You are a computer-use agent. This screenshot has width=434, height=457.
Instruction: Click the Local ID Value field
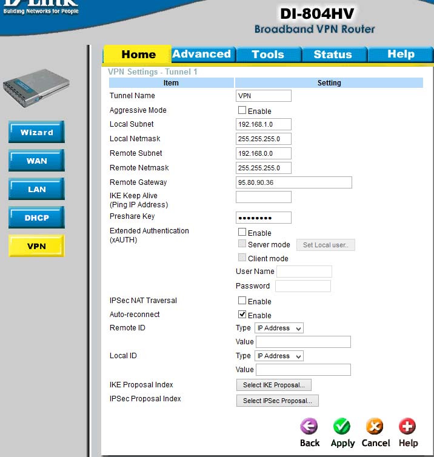pyautogui.click(x=303, y=370)
